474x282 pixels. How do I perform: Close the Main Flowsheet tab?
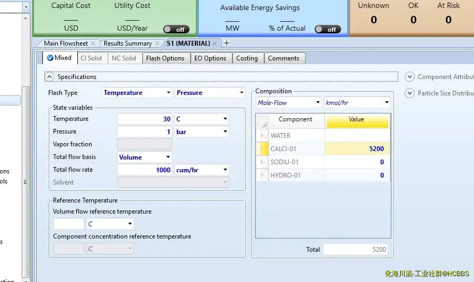[x=93, y=43]
